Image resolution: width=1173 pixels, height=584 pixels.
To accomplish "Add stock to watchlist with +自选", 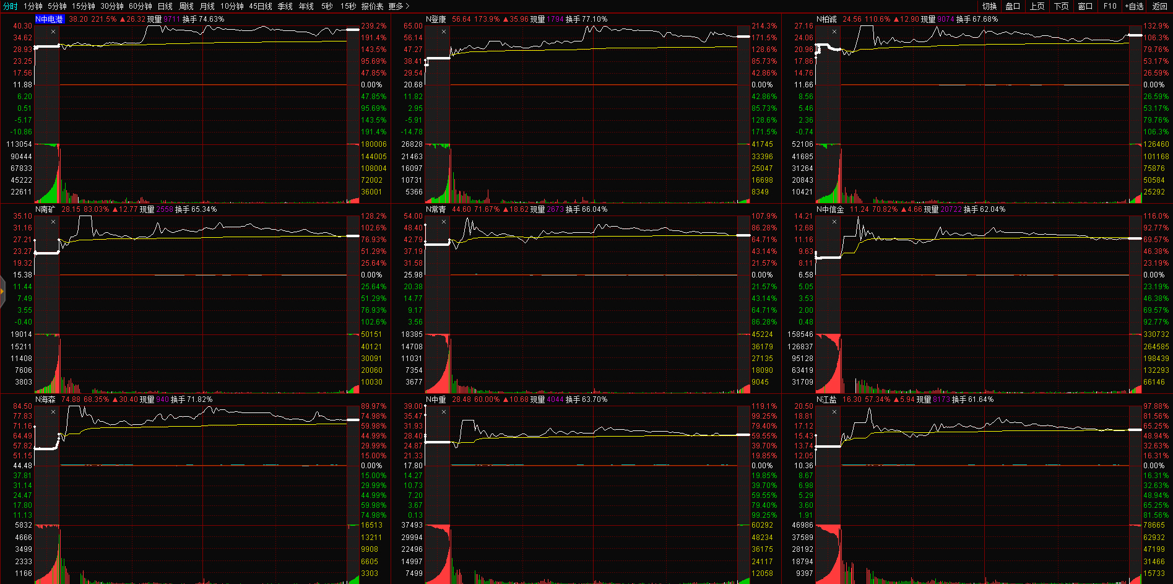I will 1135,6.
